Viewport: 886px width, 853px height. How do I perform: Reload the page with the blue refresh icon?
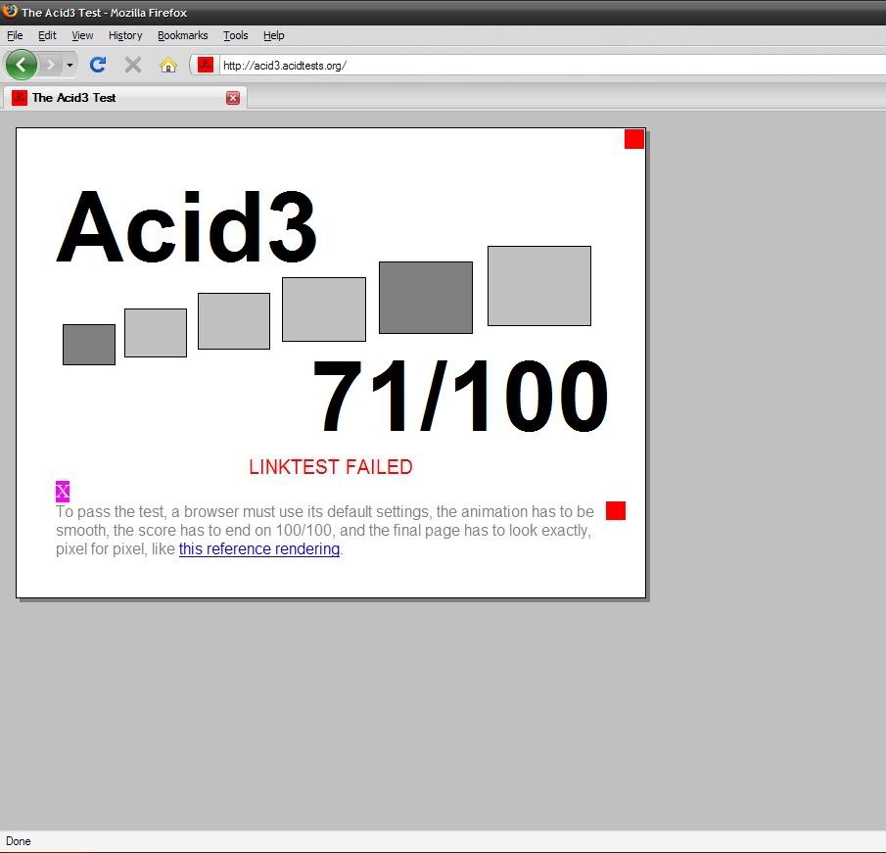pos(98,65)
